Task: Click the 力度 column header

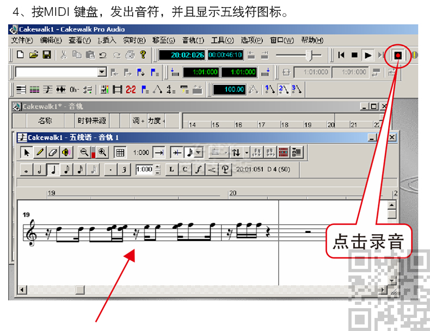Action: tap(156, 121)
